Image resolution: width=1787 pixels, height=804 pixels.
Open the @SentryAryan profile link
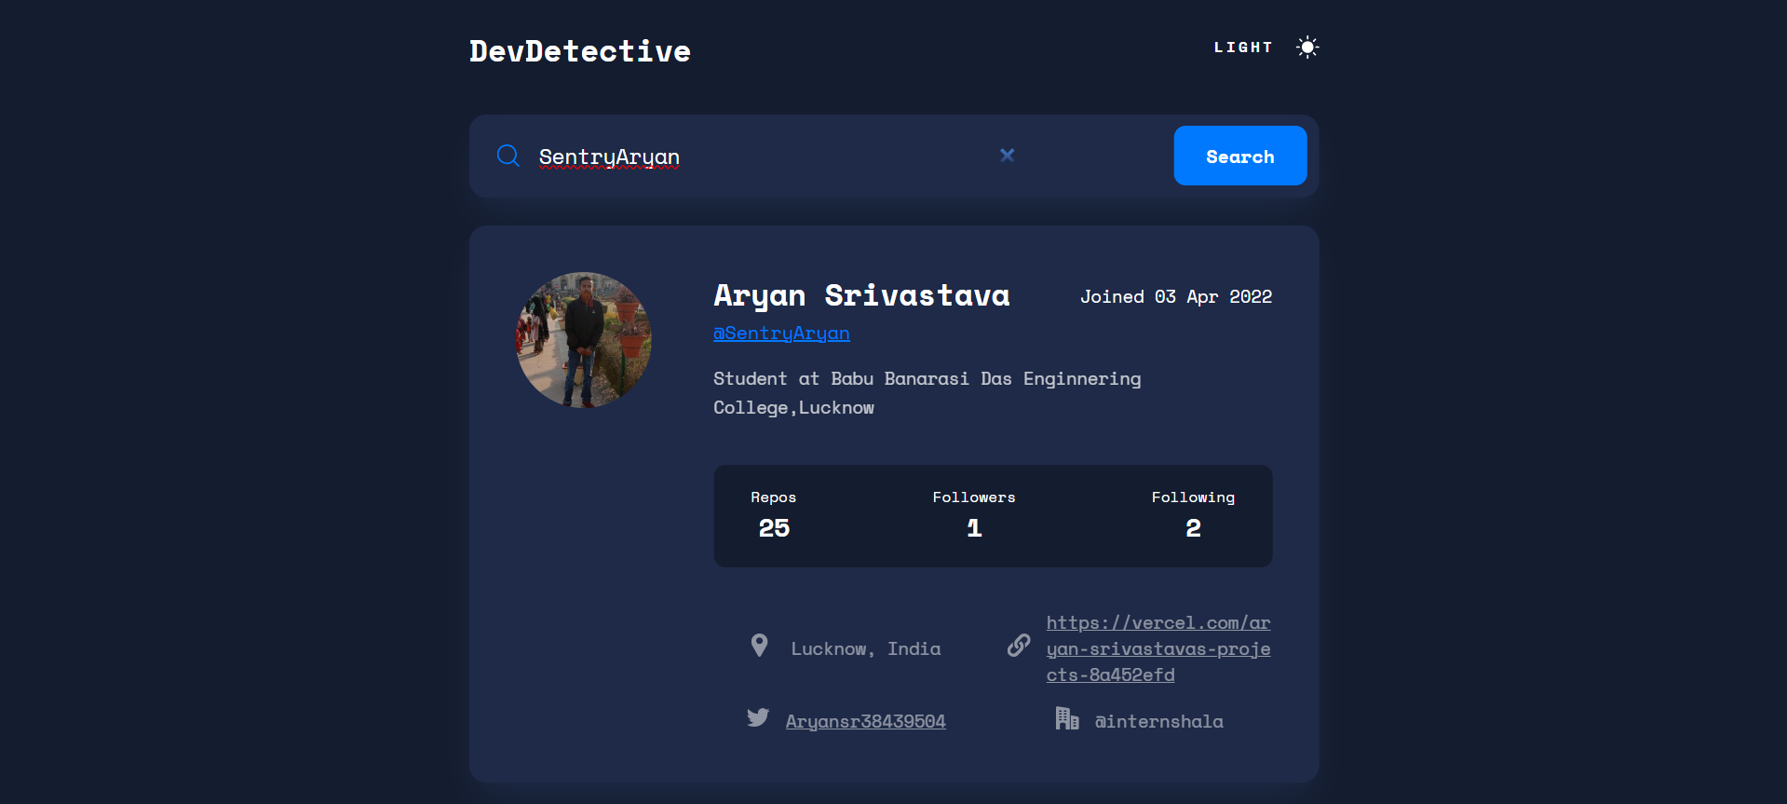780,334
